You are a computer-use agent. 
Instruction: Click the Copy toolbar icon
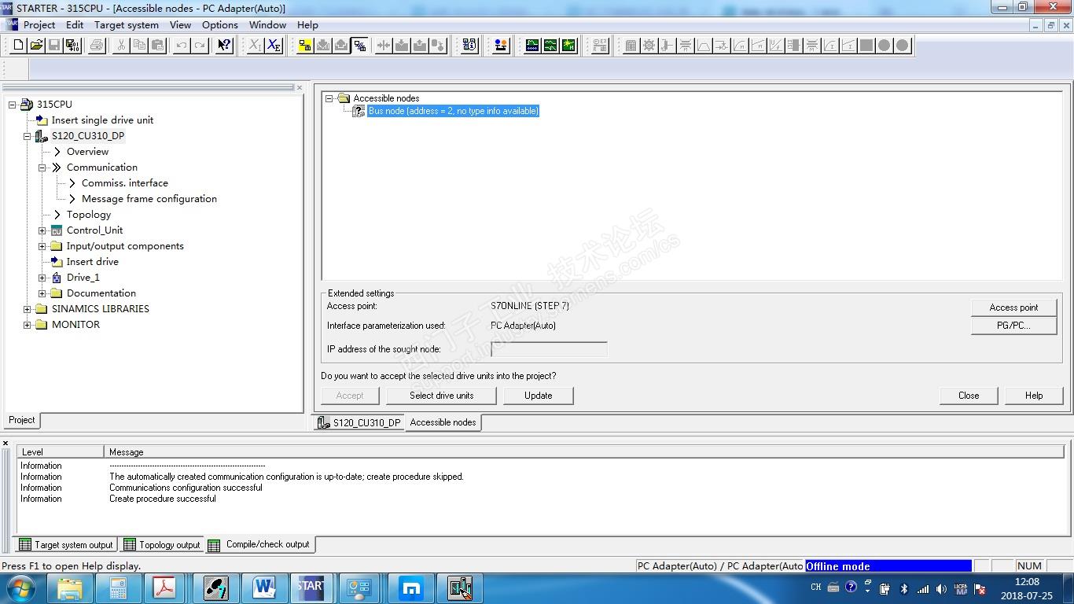coord(139,46)
